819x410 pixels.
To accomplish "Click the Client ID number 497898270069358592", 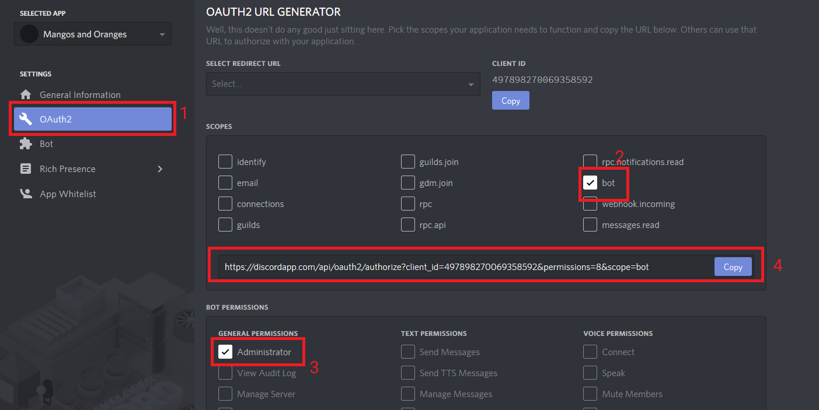I will (x=542, y=79).
